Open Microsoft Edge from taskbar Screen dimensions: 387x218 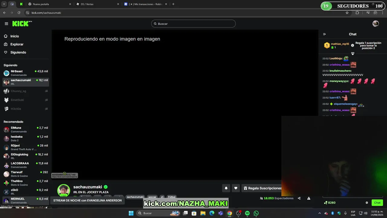pos(212,213)
